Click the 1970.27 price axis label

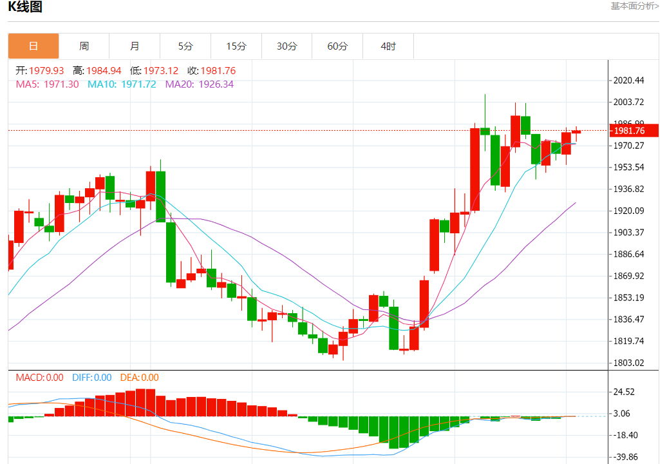click(x=629, y=146)
